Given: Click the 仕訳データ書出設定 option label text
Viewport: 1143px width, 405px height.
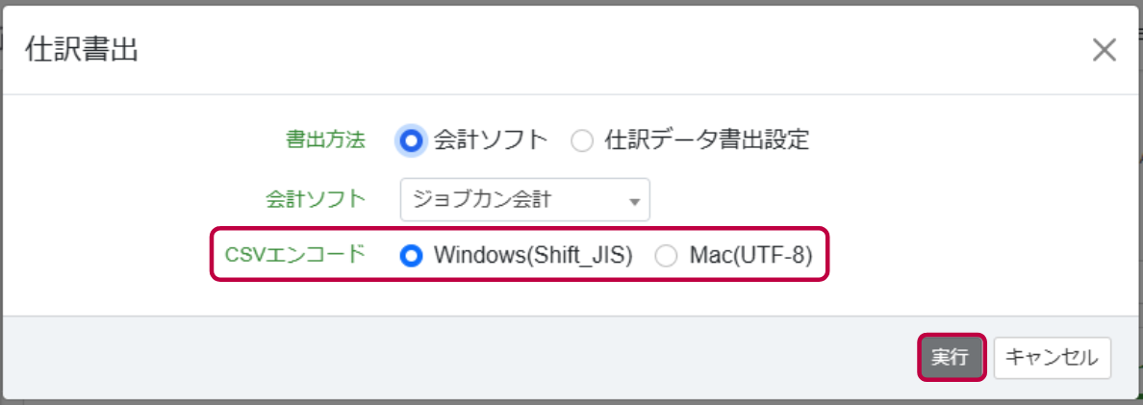Looking at the screenshot, I should pyautogui.click(x=707, y=139).
